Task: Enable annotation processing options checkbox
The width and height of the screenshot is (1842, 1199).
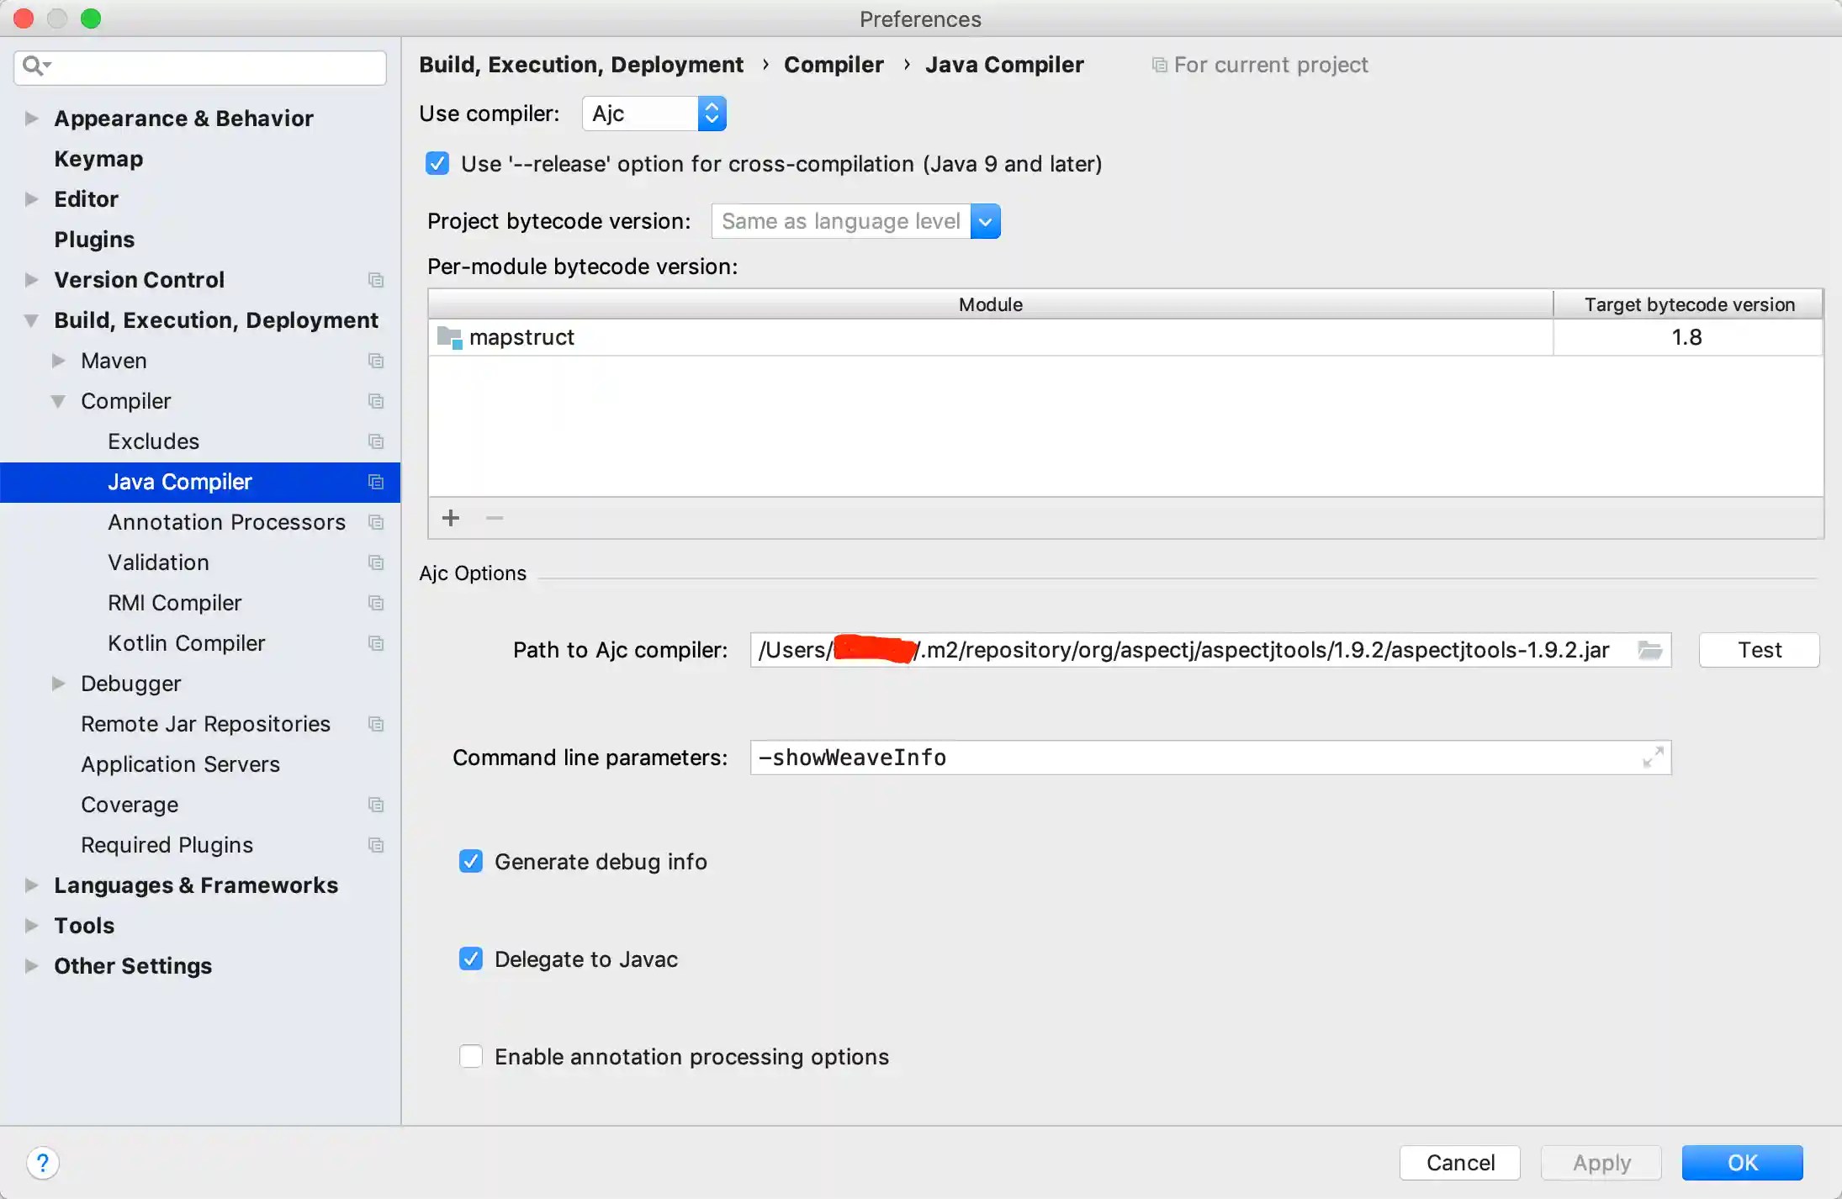Action: click(x=471, y=1056)
